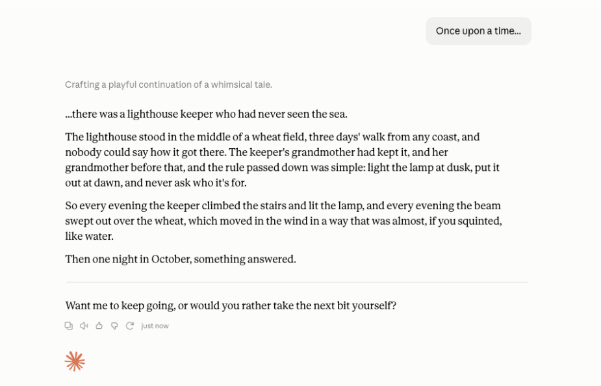Select the 'Once upon a time...' message bubble
The width and height of the screenshot is (601, 386).
478,31
